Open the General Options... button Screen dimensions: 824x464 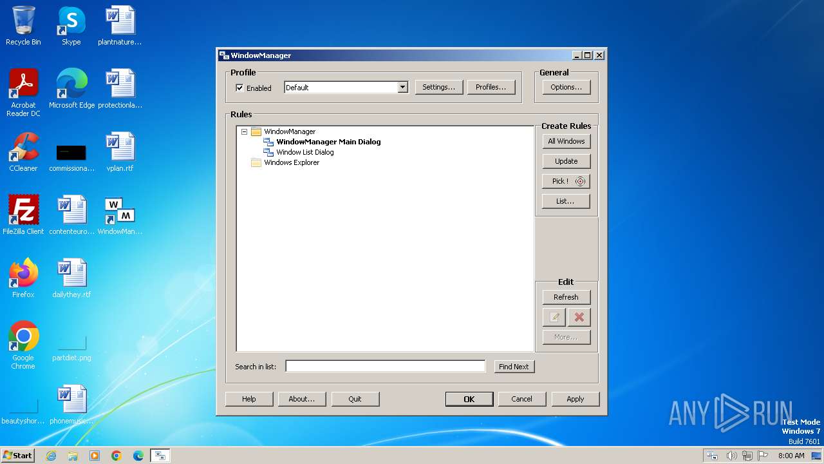pos(566,87)
